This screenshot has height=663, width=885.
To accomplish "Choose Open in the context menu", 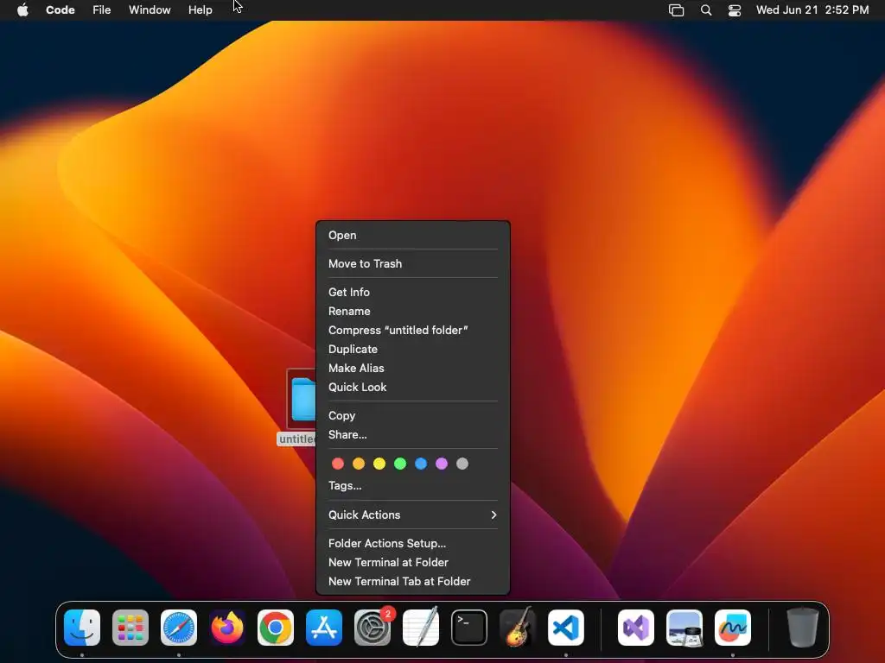I will (412, 235).
